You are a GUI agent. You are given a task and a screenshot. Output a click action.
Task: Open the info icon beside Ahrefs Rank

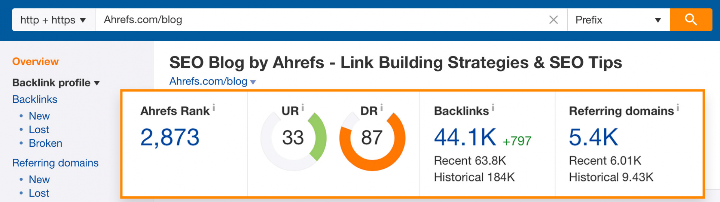point(214,108)
